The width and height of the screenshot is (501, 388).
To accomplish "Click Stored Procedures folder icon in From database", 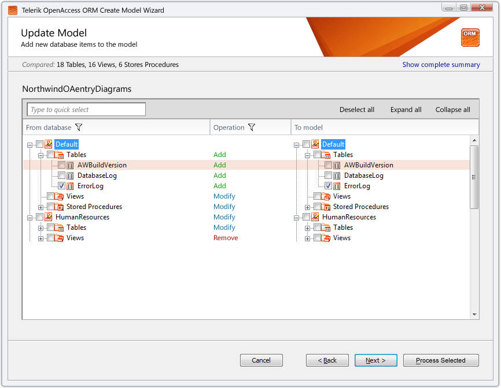I will pyautogui.click(x=59, y=207).
